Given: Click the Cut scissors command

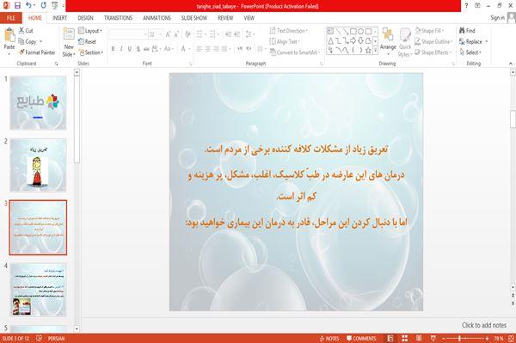Looking at the screenshot, I should pyautogui.click(x=26, y=31).
